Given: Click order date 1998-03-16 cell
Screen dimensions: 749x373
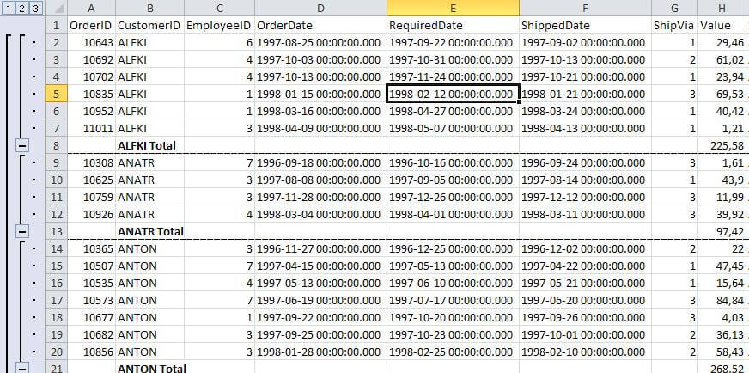Looking at the screenshot, I should pos(320,112).
